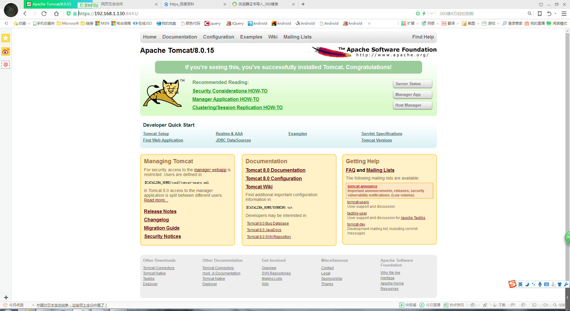The image size is (570, 311).
Task: Reload the page with refresh icon
Action: (44, 13)
